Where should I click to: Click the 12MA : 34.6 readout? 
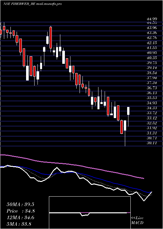20,218
